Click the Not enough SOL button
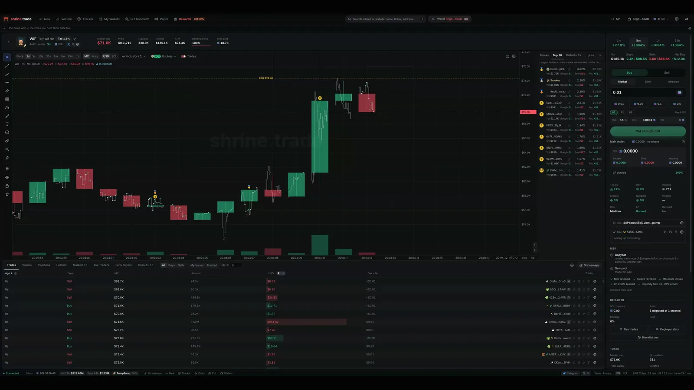Viewport: 694px width, 390px height. (648, 131)
